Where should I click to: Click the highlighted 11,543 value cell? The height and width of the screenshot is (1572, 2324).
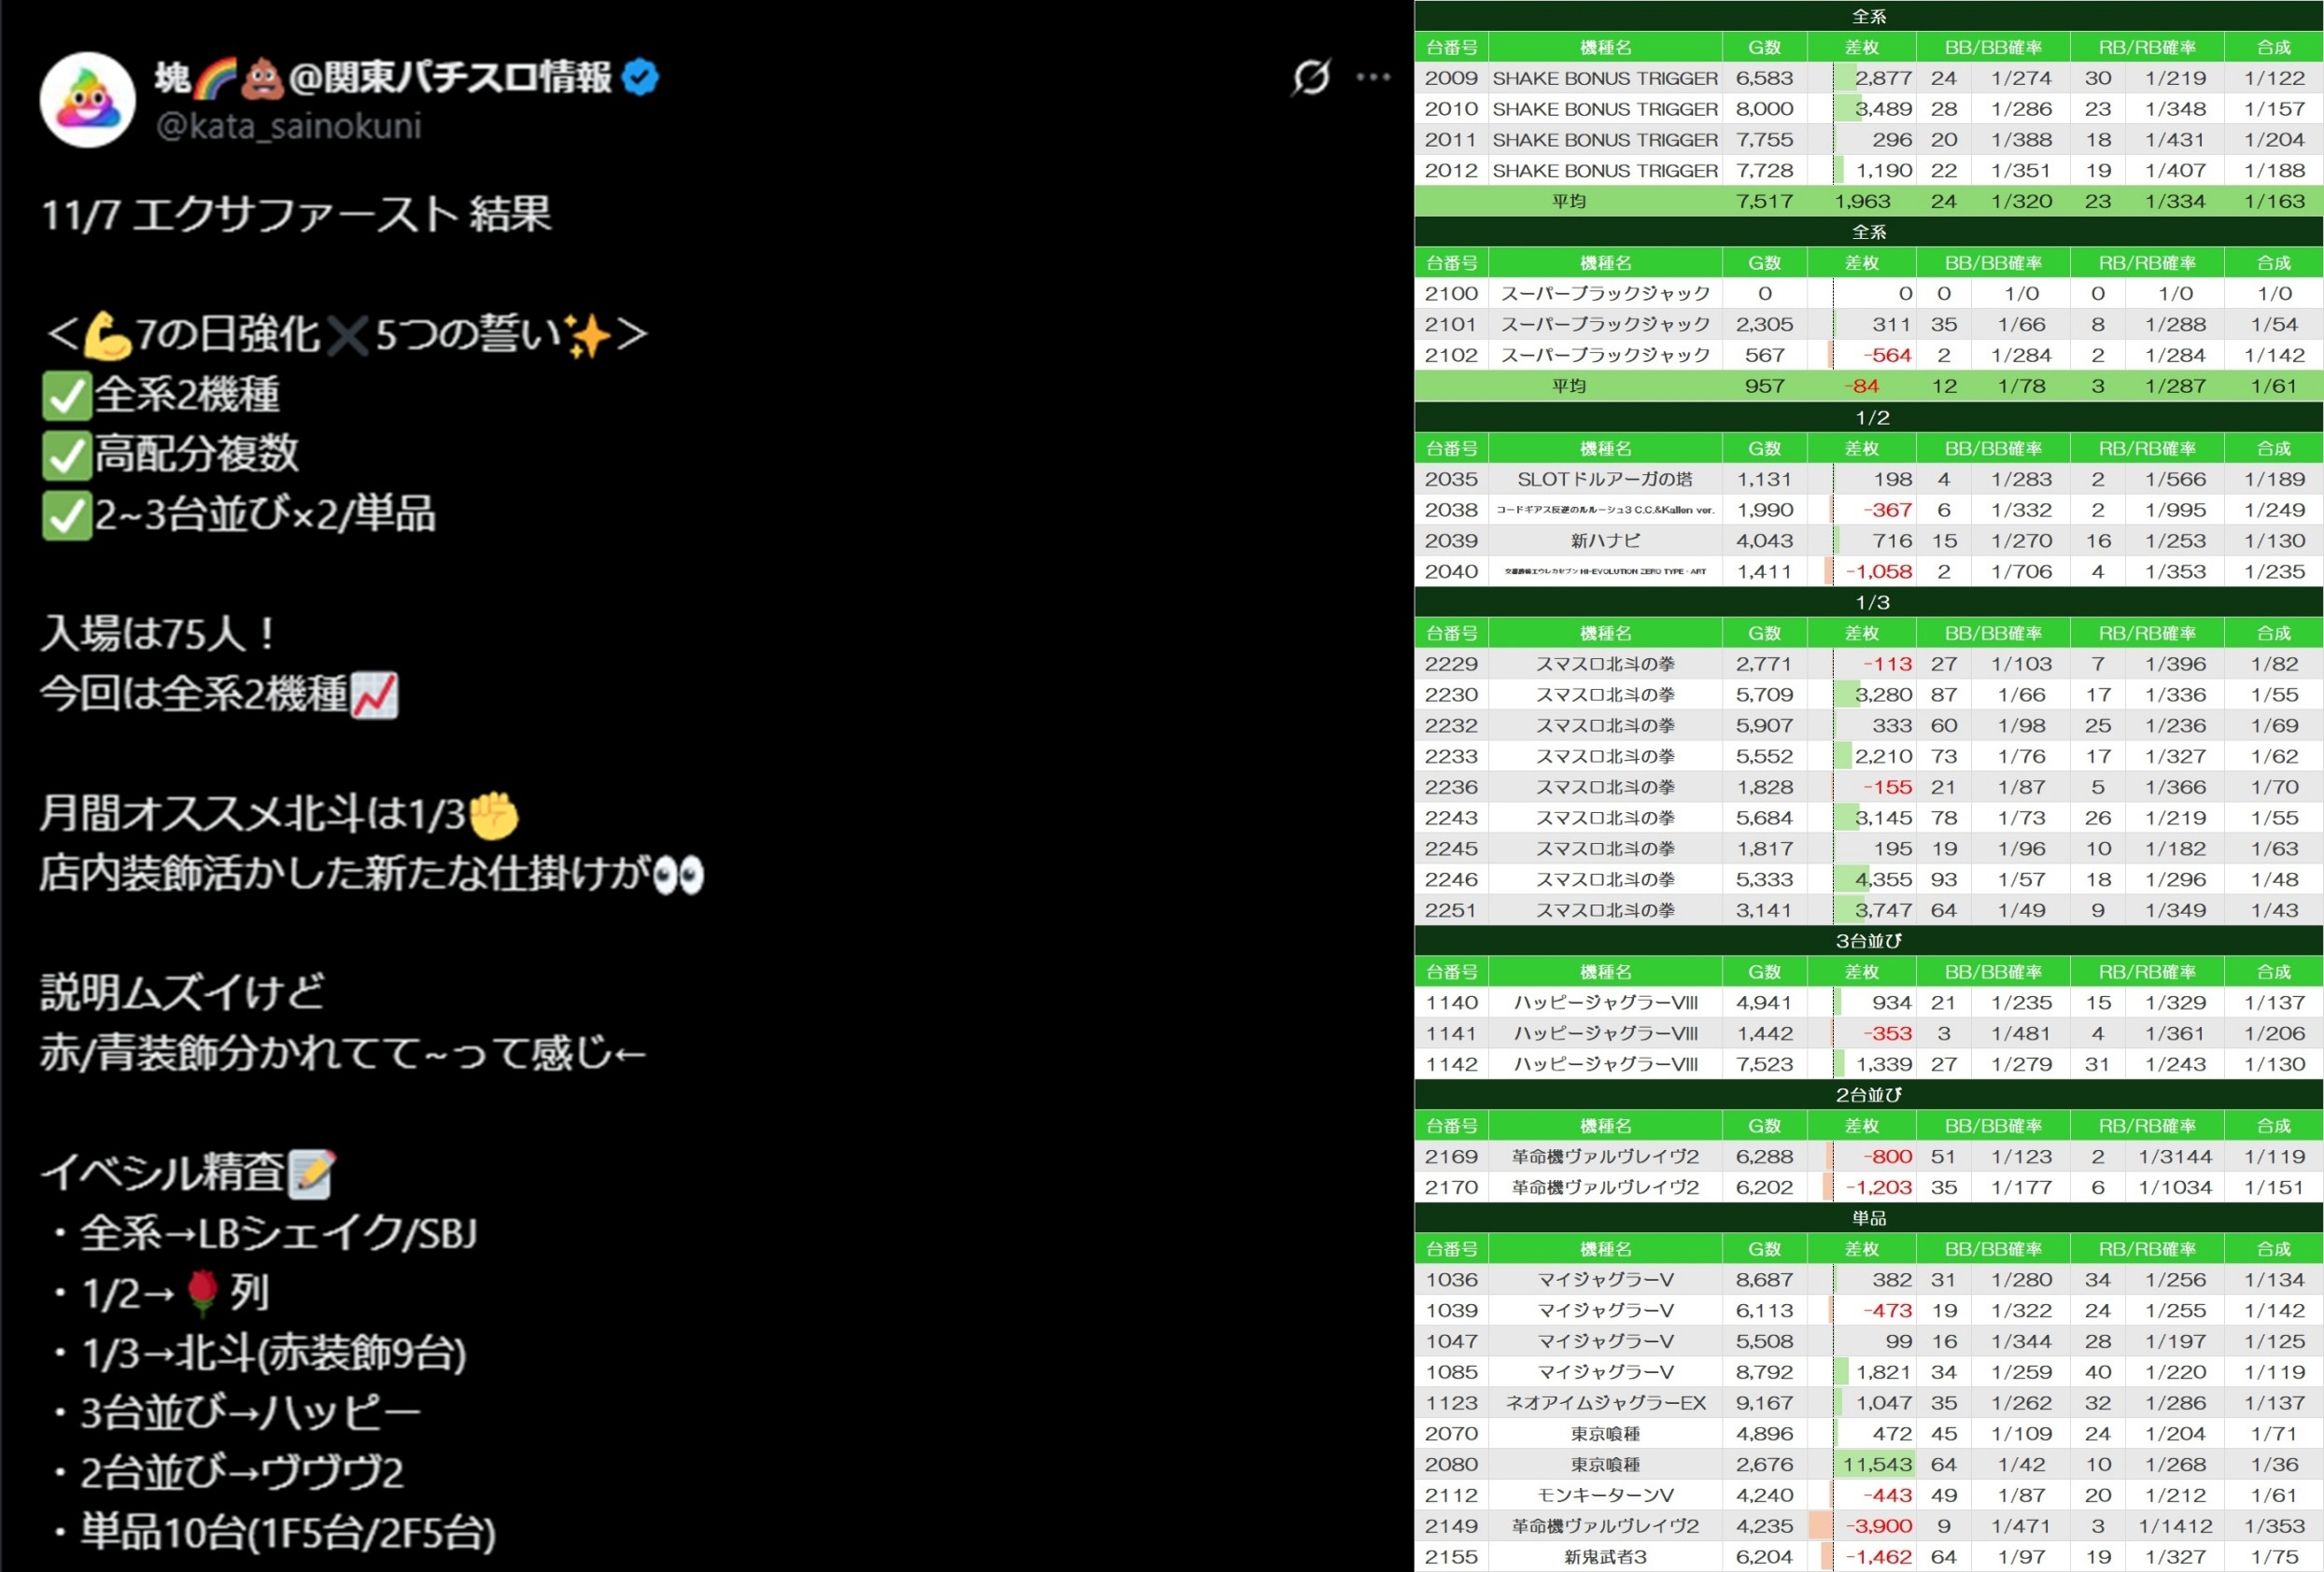coord(1876,1464)
